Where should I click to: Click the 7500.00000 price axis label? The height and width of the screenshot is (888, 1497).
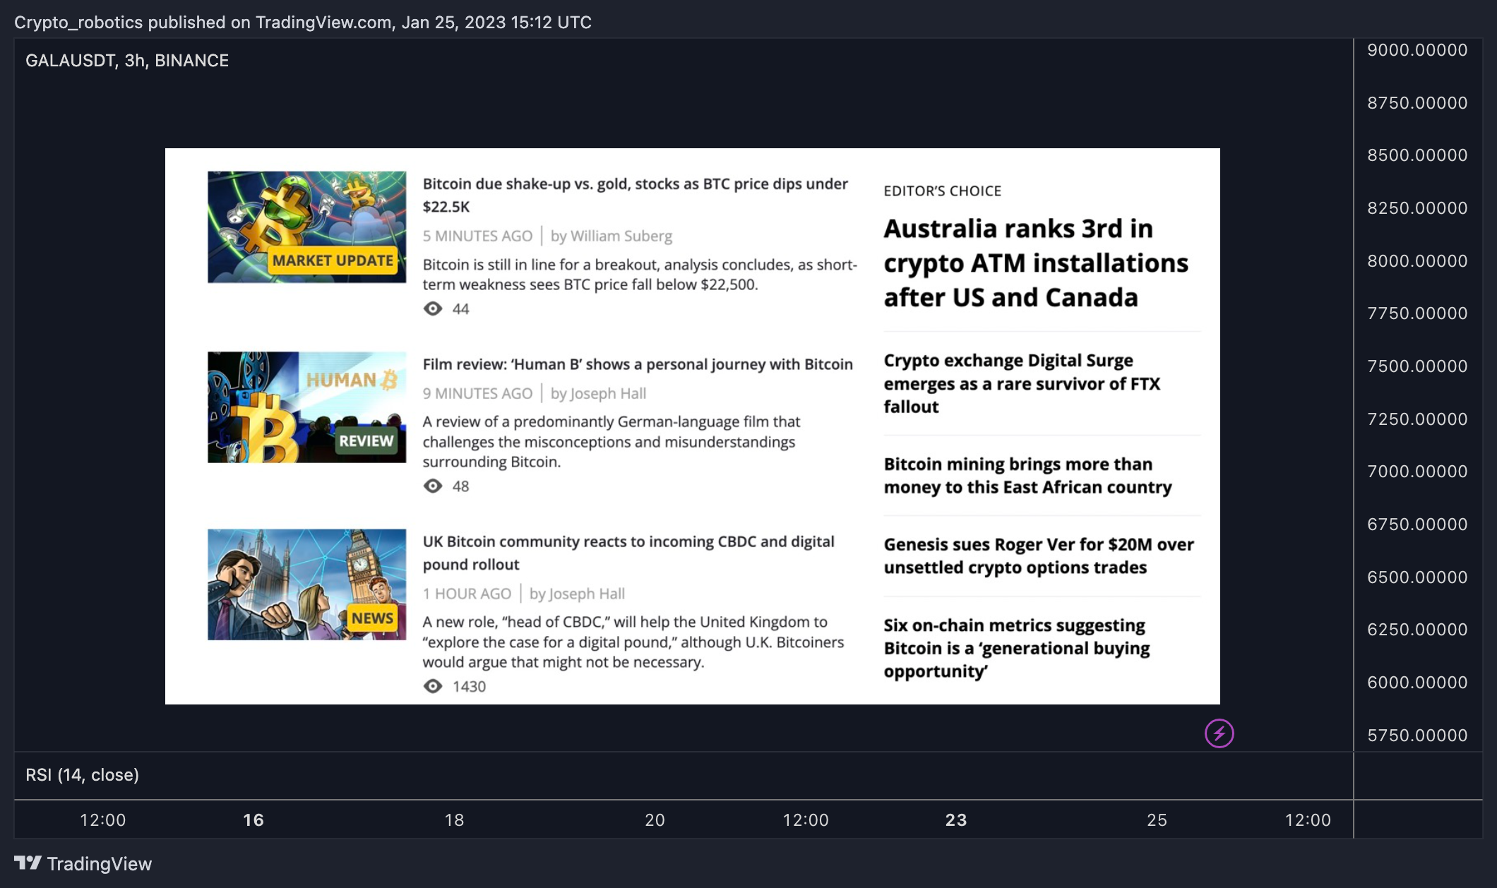coord(1417,366)
